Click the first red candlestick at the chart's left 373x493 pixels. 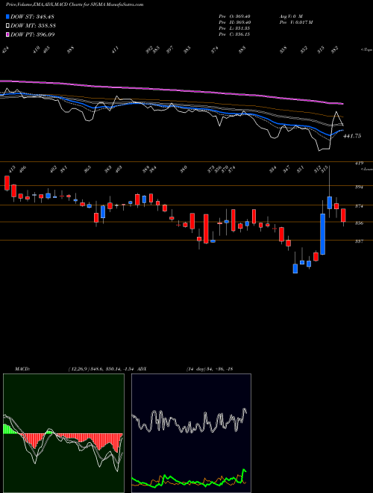tap(7, 183)
